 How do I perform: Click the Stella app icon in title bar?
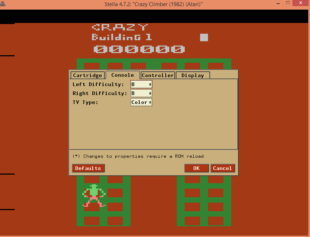coord(3,4)
